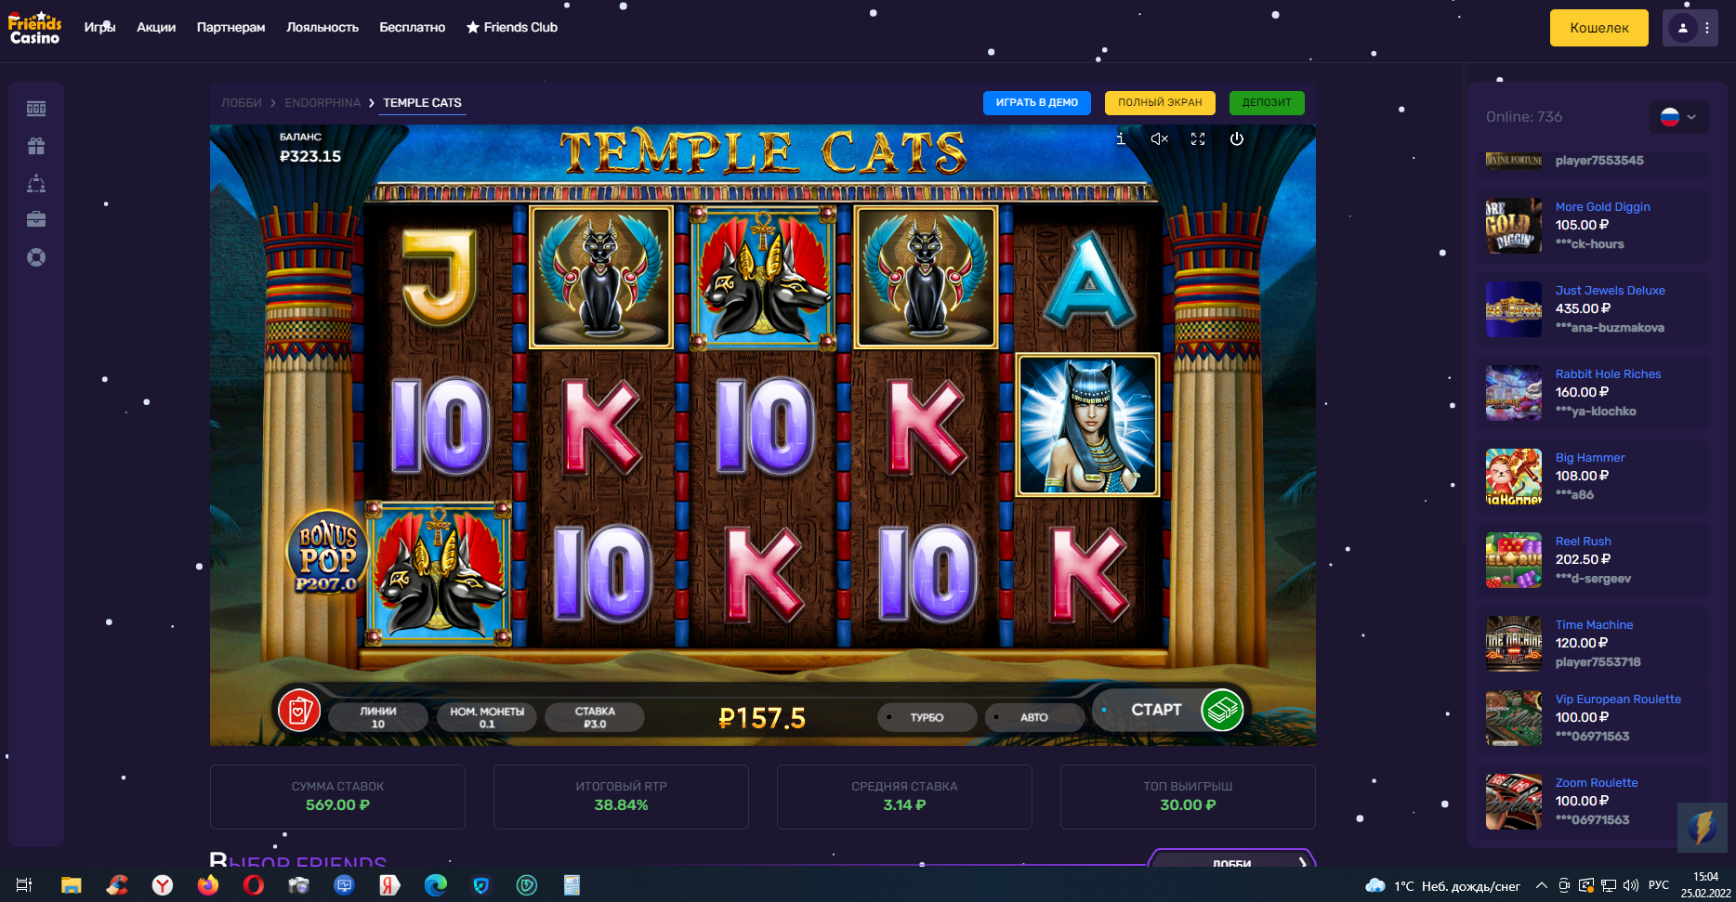Viewport: 1736px width, 902px height.
Task: Toggle the ТУРБО mode switch
Action: point(927,717)
